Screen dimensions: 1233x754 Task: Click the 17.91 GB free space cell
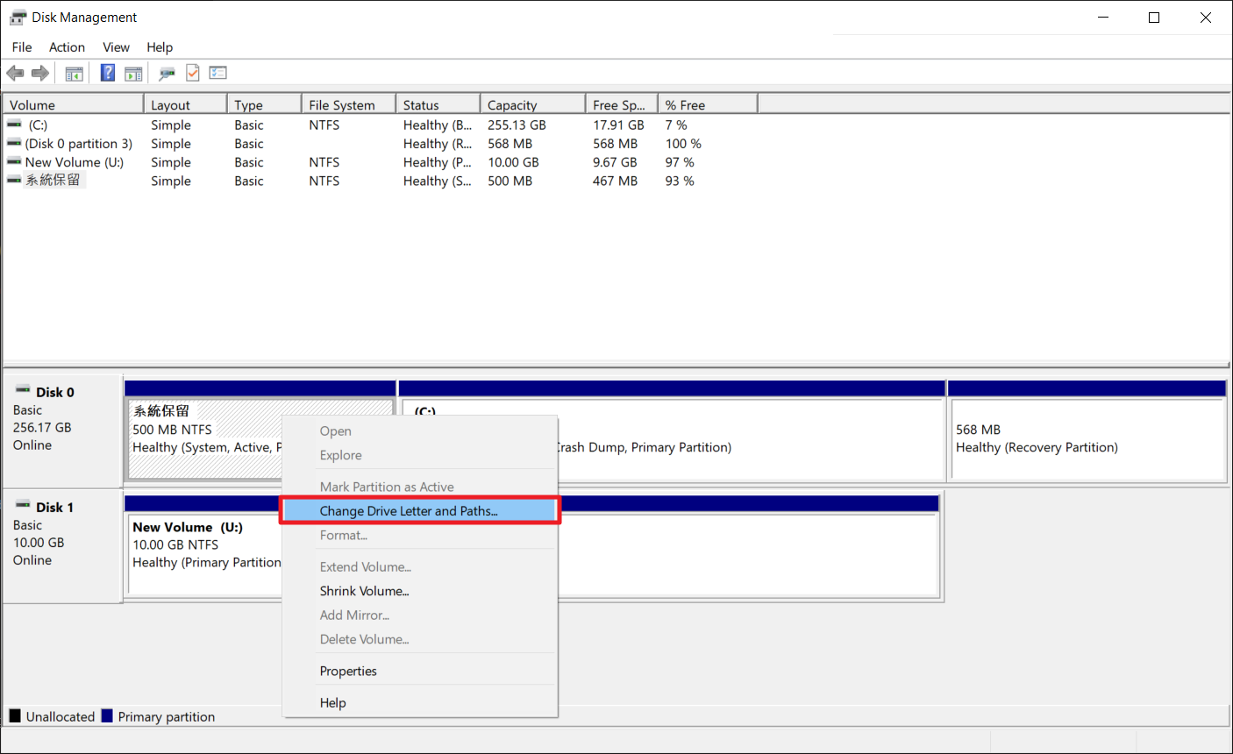pyautogui.click(x=618, y=125)
